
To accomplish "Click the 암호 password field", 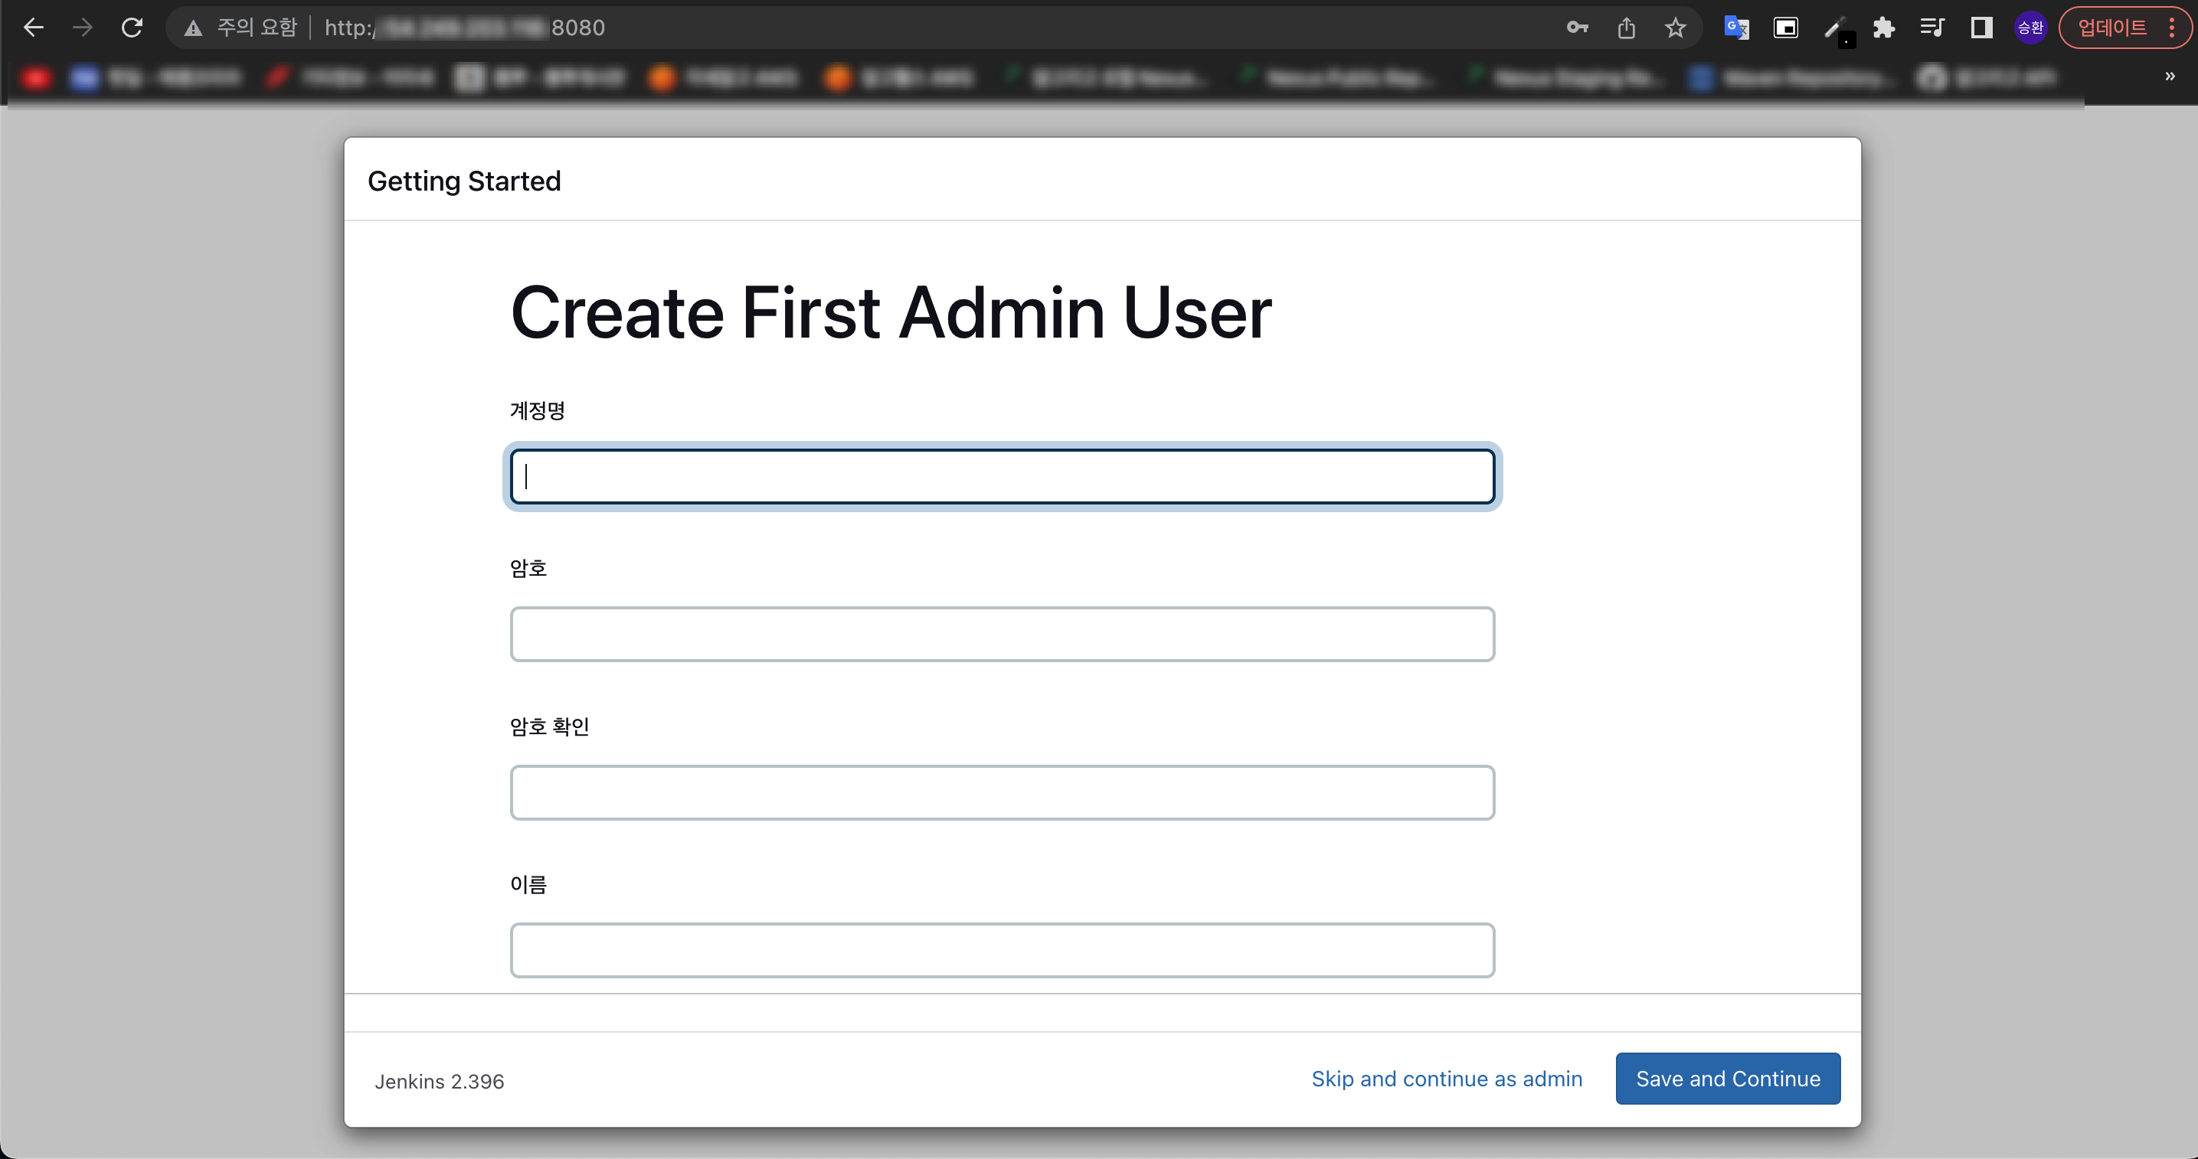I will pyautogui.click(x=1002, y=634).
